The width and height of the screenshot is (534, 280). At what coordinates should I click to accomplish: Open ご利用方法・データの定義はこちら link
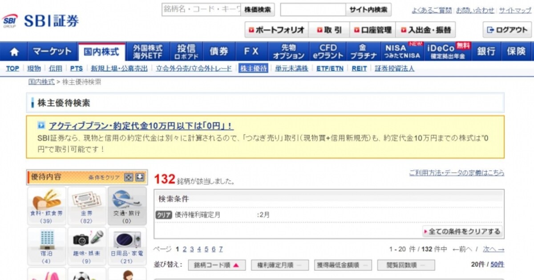coord(457,173)
